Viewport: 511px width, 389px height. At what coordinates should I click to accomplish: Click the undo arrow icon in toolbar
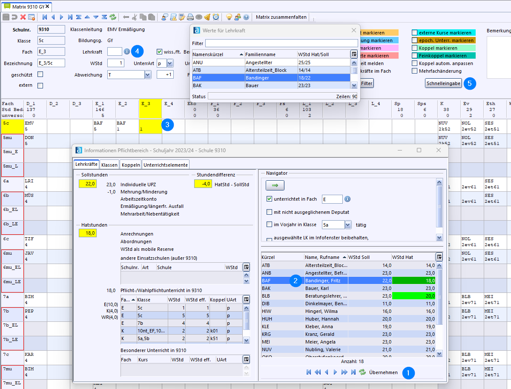(14, 17)
